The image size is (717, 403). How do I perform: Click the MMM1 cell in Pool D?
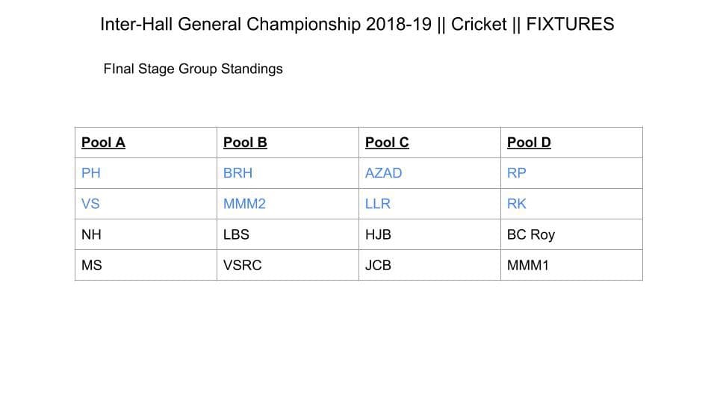(x=571, y=265)
